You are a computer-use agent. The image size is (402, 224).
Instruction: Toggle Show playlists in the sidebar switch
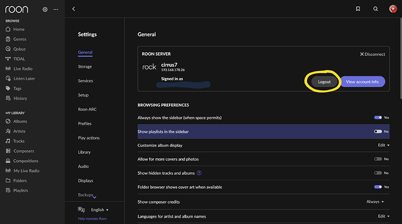[378, 131]
